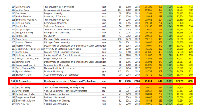
Task: Click the cell "Kim, You Jin"
Action: pos(22,104)
